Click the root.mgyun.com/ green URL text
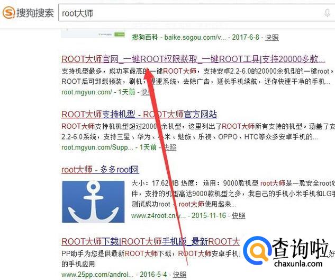This screenshot has height=280, width=335. coord(86,92)
